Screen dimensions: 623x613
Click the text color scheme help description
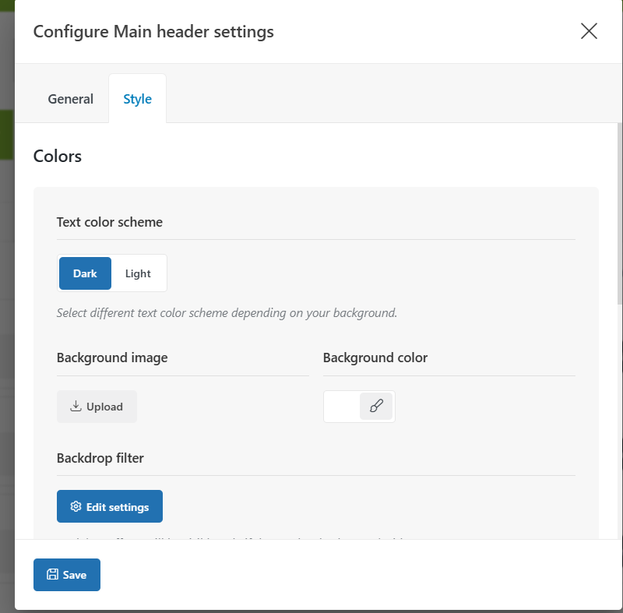[x=227, y=313]
